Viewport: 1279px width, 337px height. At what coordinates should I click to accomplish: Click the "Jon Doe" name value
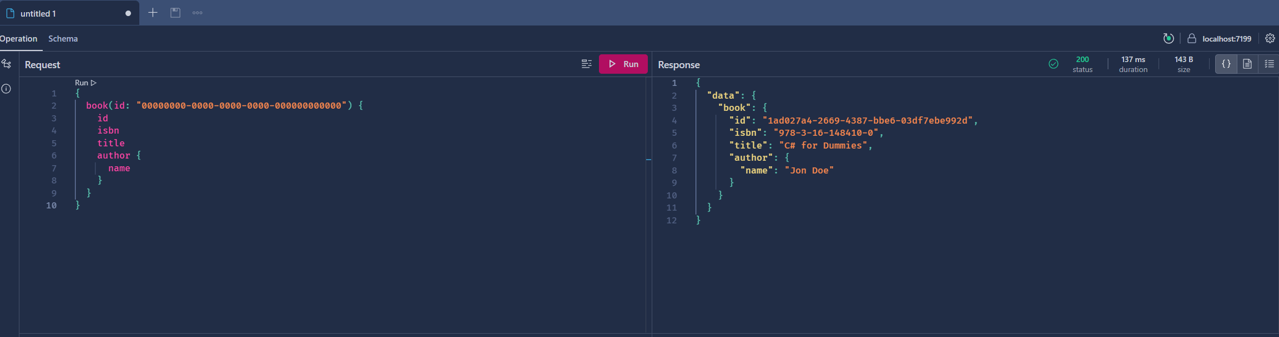tap(809, 170)
